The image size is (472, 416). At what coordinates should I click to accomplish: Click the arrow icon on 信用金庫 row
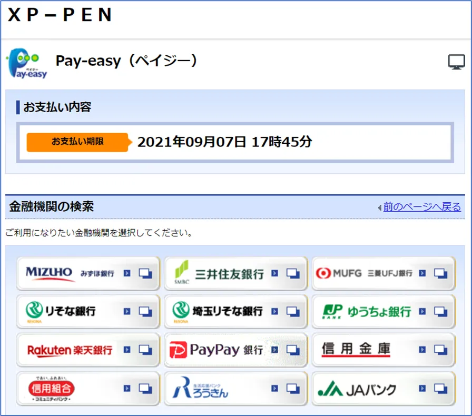422,350
